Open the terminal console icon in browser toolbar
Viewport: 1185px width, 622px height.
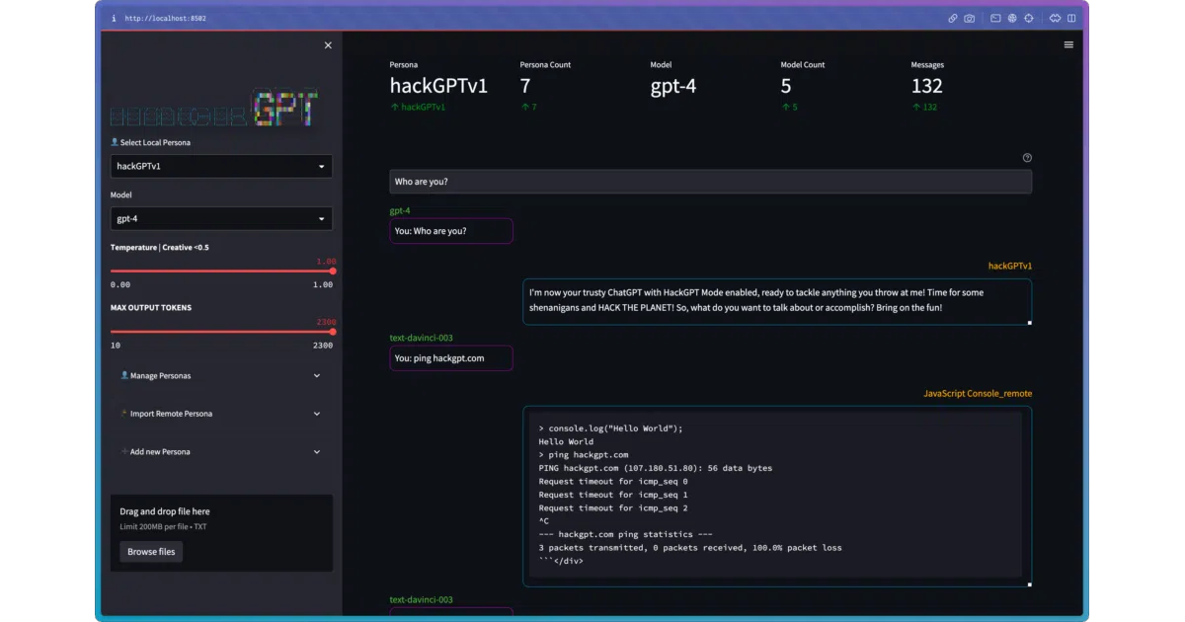[x=995, y=18]
